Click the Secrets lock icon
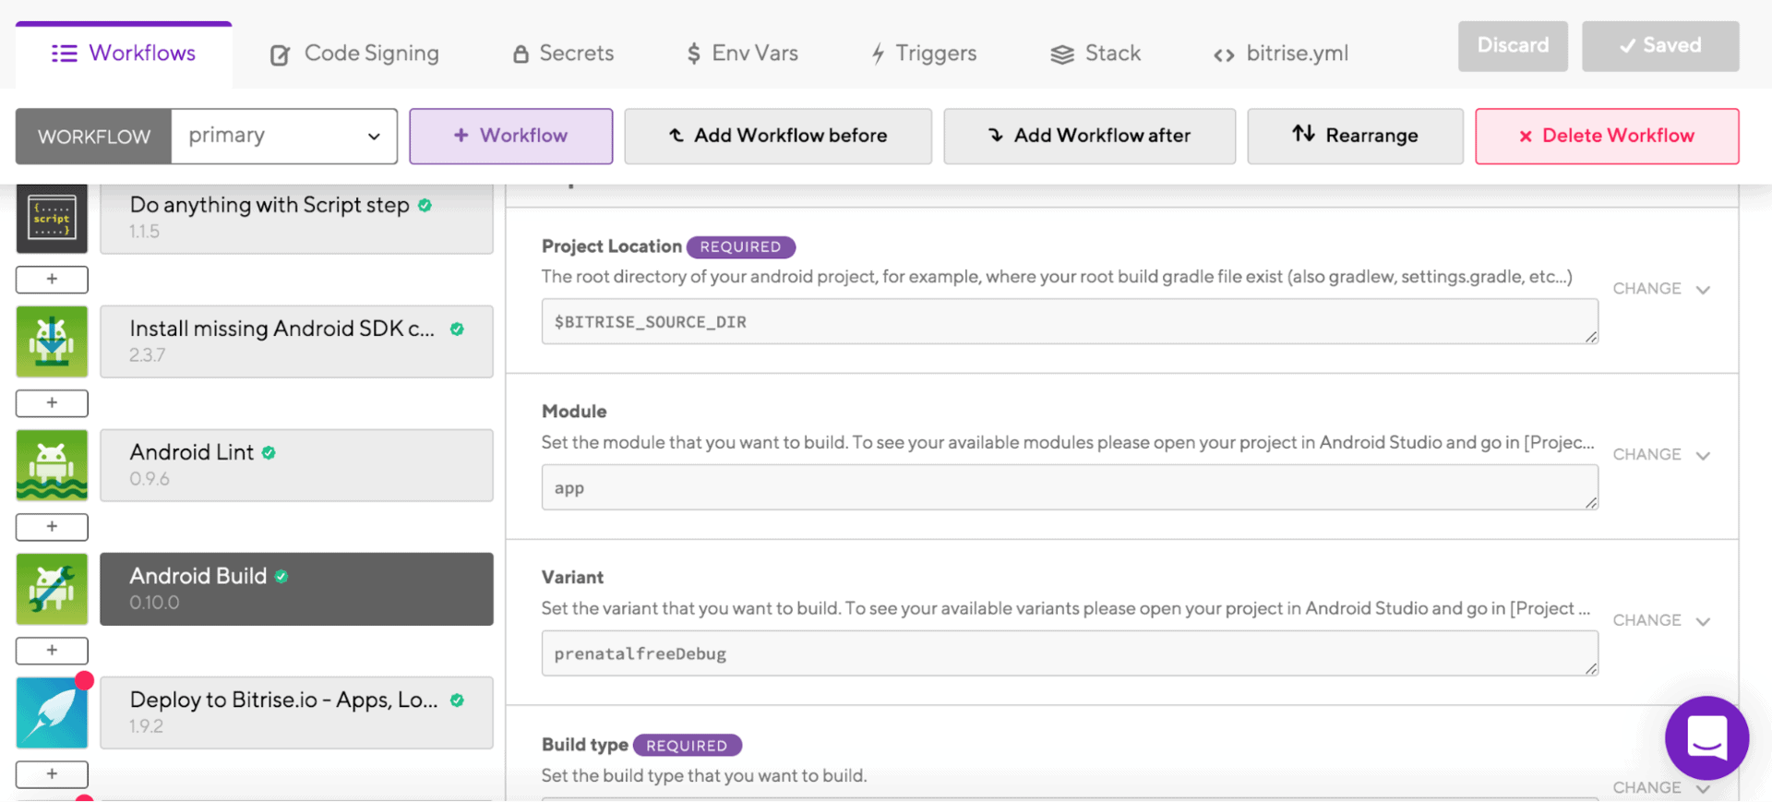 coord(521,54)
